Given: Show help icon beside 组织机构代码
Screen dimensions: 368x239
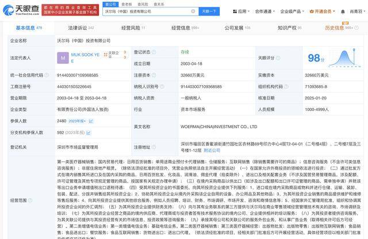Looking at the screenshot, I should [x=286, y=87].
